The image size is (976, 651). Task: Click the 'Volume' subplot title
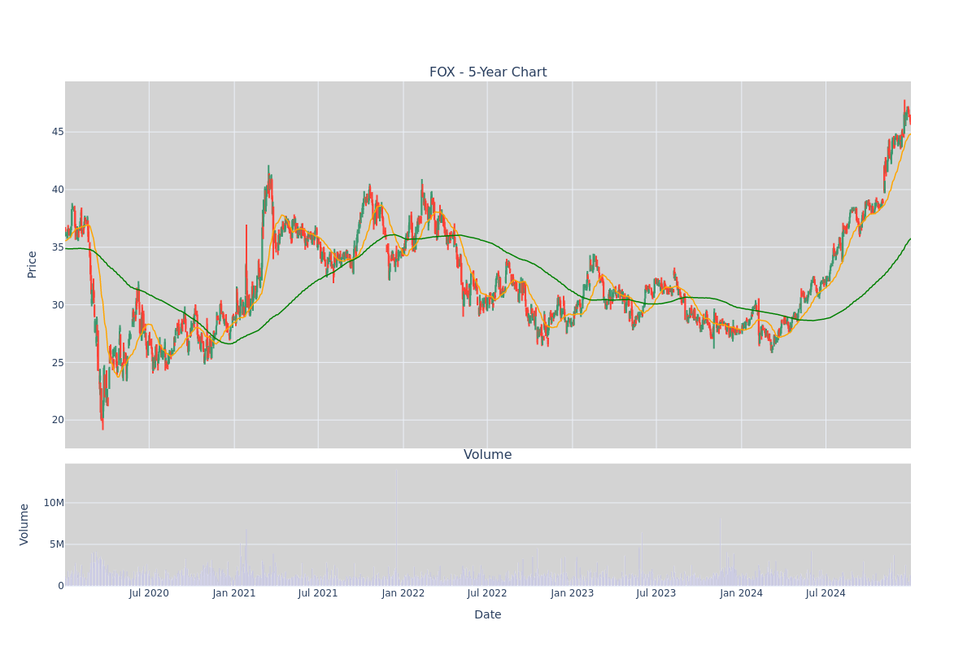pos(488,455)
